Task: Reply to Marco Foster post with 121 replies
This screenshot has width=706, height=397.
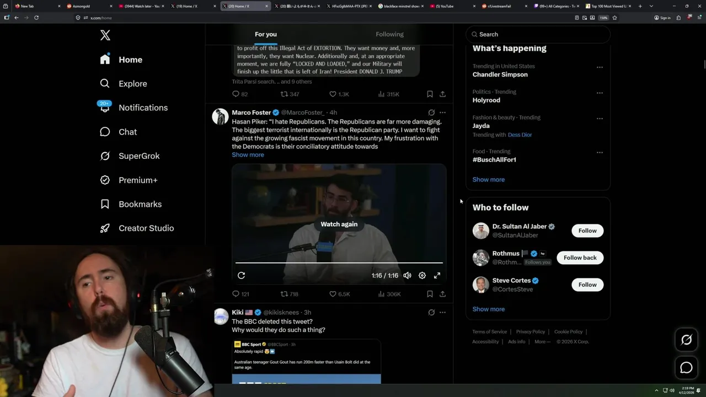Action: pyautogui.click(x=240, y=294)
